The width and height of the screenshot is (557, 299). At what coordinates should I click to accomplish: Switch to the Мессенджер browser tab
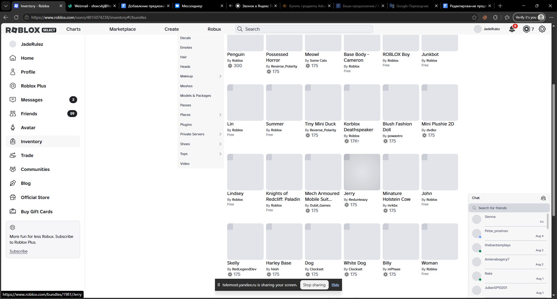(x=199, y=6)
